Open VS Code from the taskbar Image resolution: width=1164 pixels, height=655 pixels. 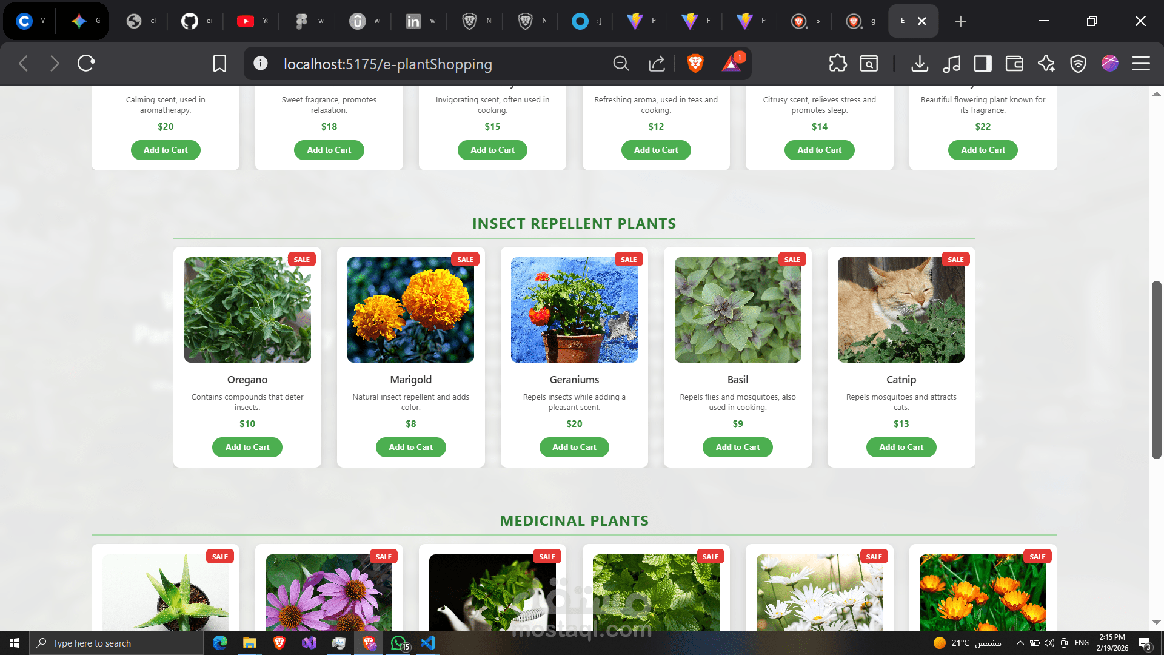pyautogui.click(x=428, y=643)
